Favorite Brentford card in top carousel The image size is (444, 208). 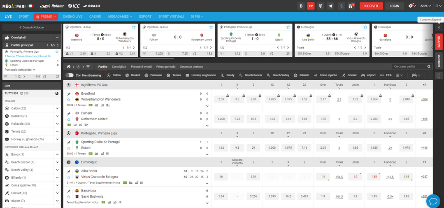(x=134, y=27)
